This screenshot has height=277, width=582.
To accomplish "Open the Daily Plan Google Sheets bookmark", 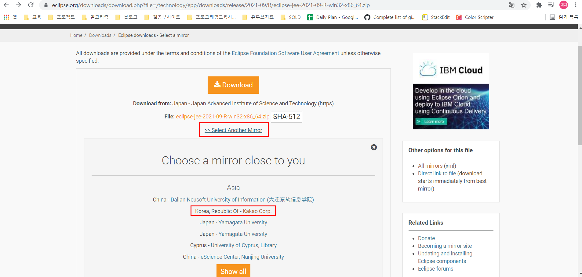I will (333, 17).
